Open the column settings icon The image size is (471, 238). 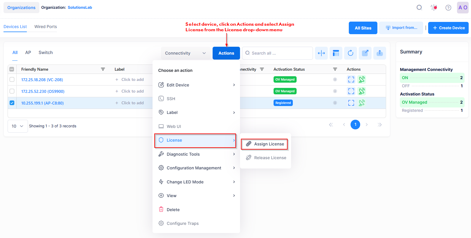click(x=336, y=53)
